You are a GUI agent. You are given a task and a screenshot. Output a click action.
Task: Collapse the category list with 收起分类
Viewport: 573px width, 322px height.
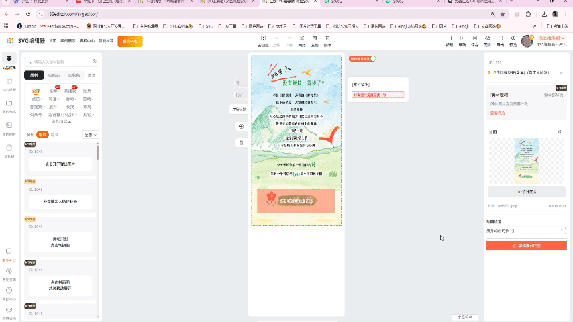(62, 121)
